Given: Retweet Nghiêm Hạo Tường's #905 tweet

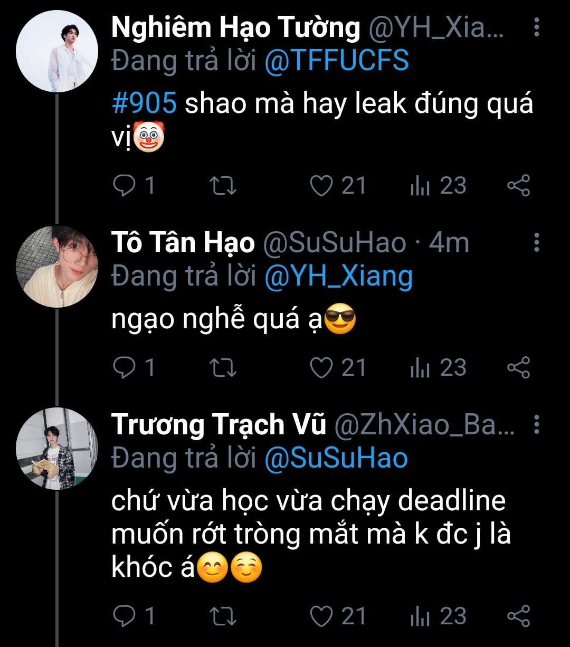Looking at the screenshot, I should click(x=224, y=186).
